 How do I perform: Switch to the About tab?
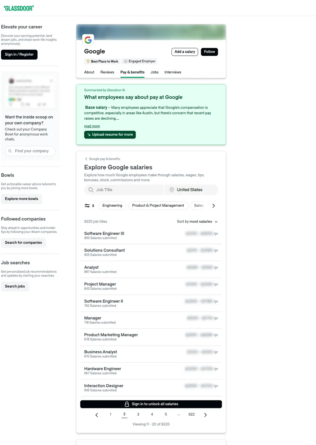click(89, 72)
